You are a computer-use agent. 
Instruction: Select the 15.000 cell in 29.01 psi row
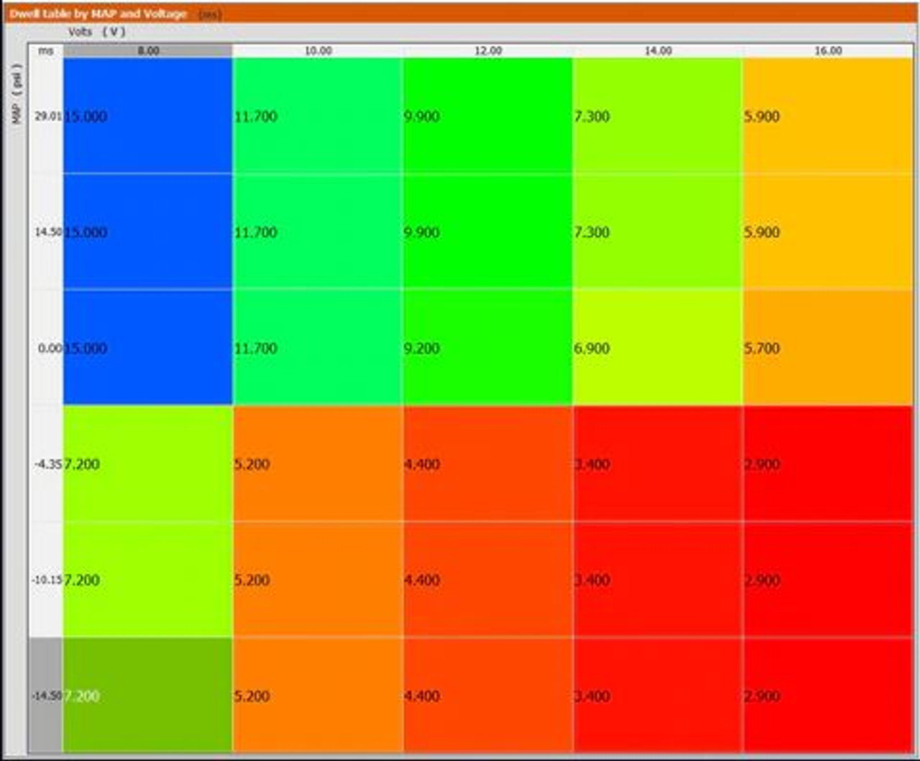tap(147, 116)
